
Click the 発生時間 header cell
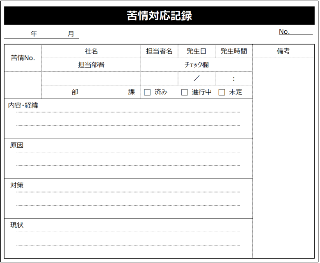[x=234, y=51]
